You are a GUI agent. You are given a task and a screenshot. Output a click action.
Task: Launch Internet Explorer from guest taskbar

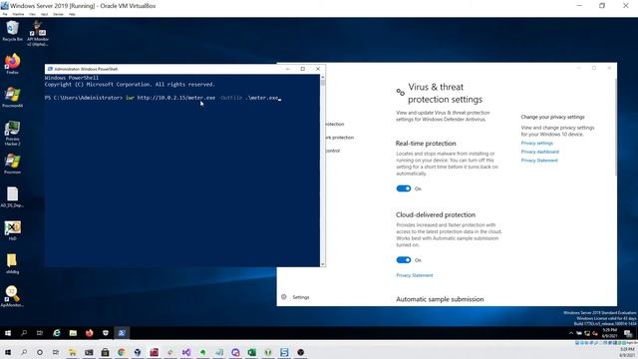(x=57, y=333)
